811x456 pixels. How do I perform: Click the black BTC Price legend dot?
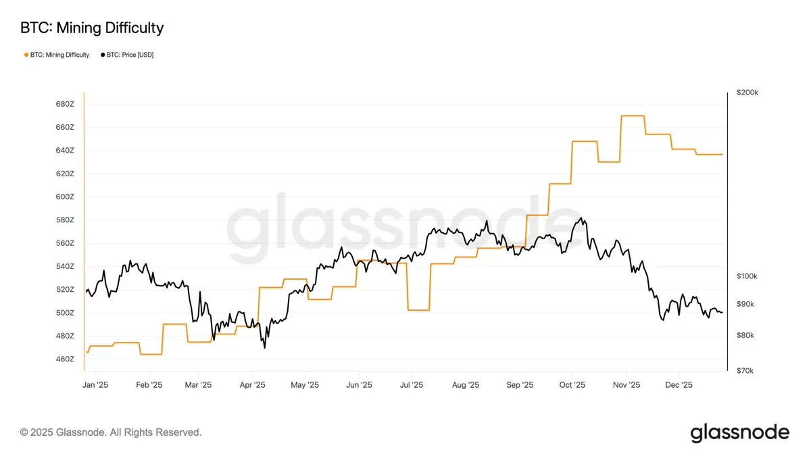point(102,55)
